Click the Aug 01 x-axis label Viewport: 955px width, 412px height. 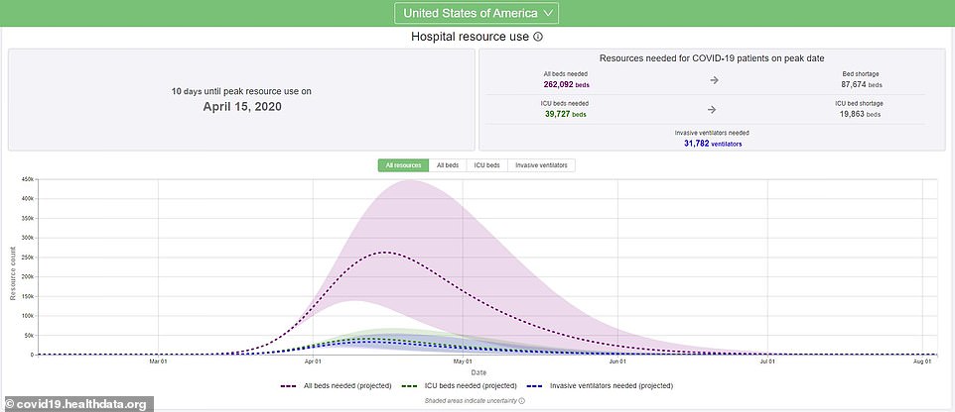tap(922, 362)
